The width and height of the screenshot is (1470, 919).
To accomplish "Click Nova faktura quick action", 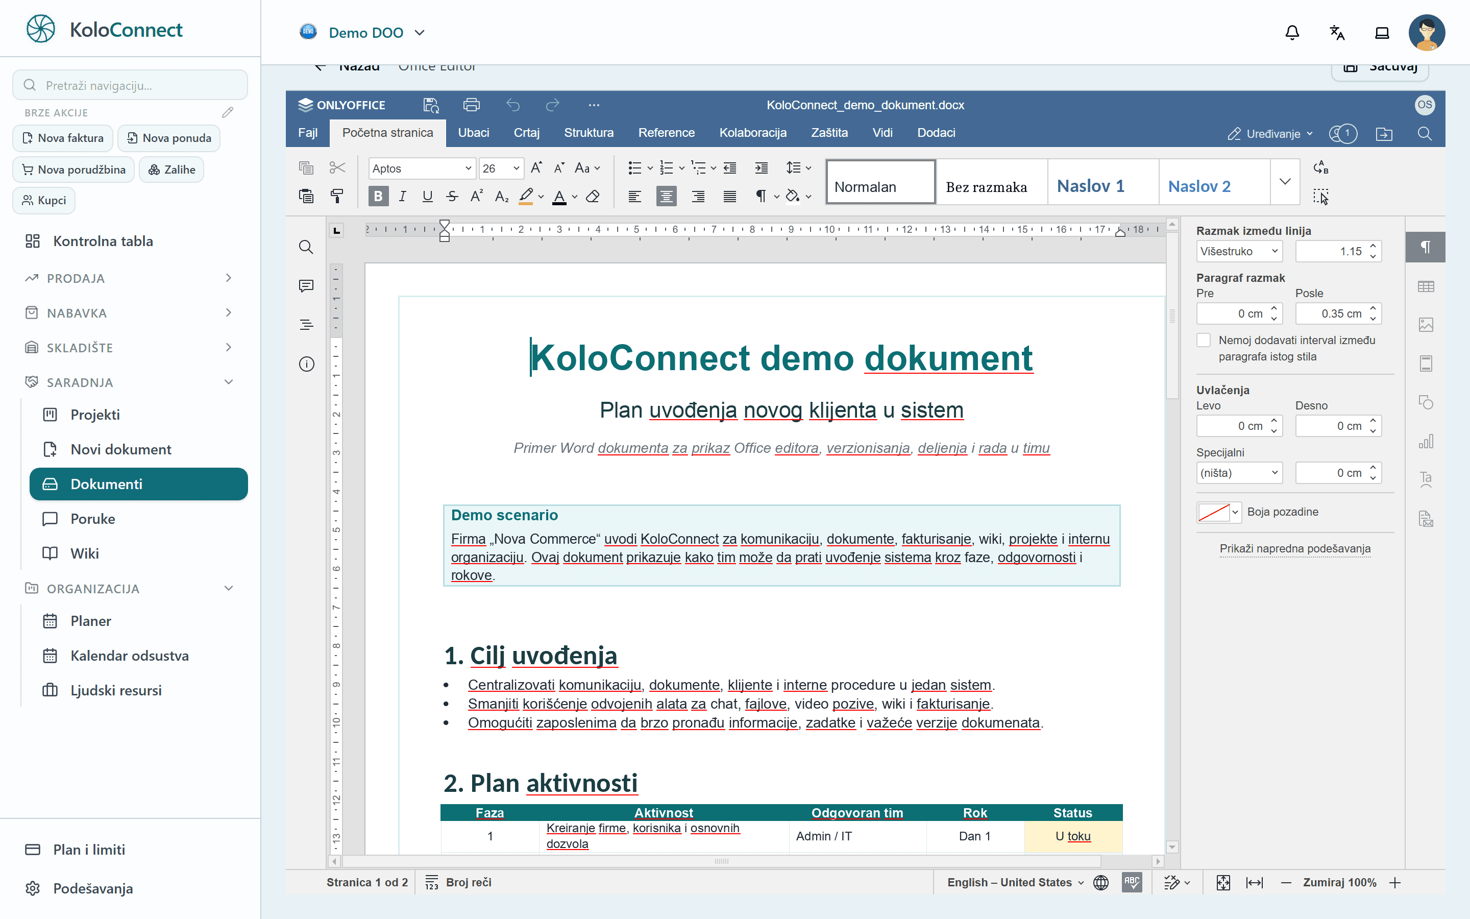I will [63, 138].
